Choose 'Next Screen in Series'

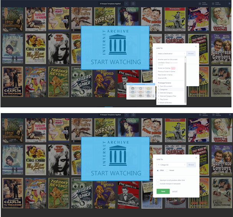point(165,75)
